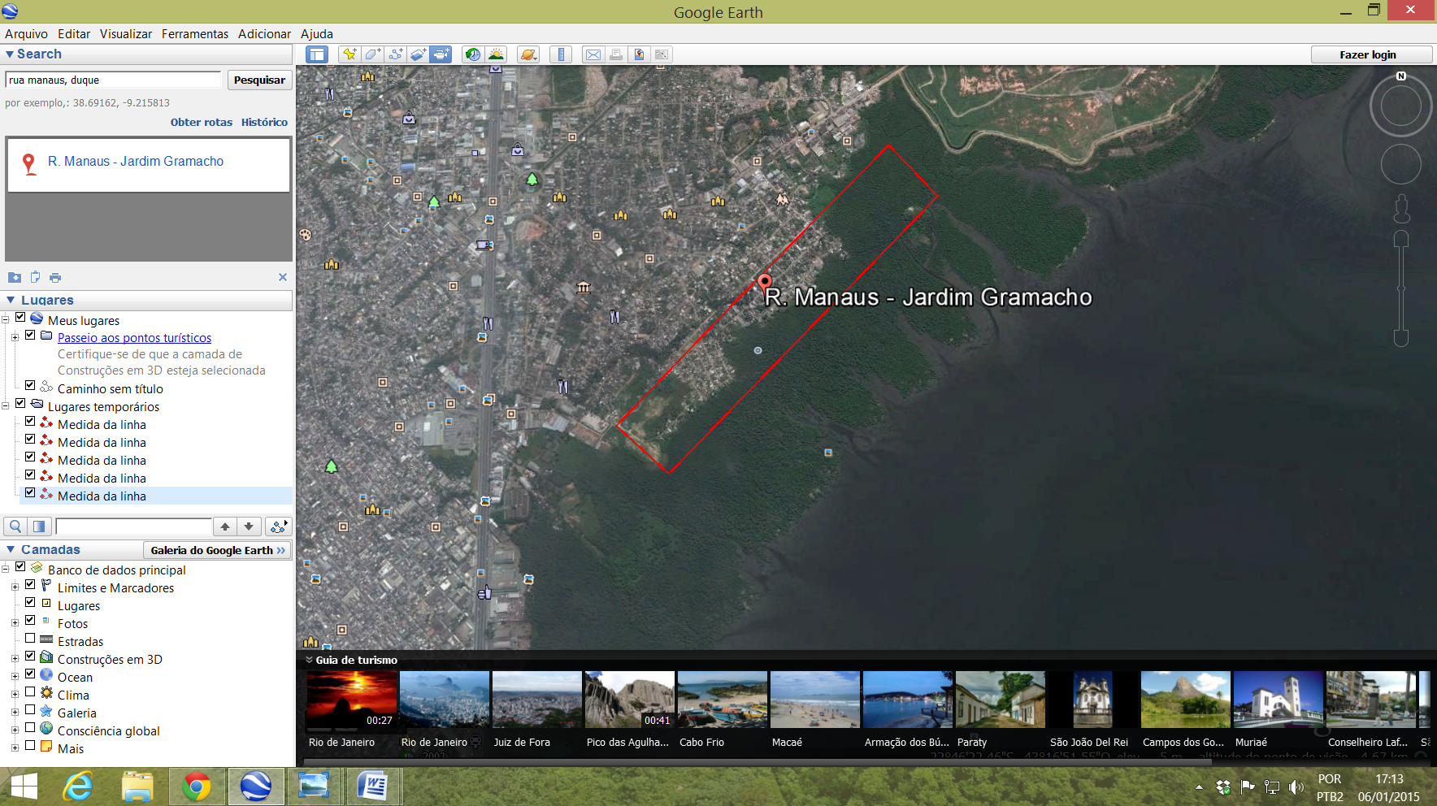Click the Street View pegman icon

(x=1401, y=208)
